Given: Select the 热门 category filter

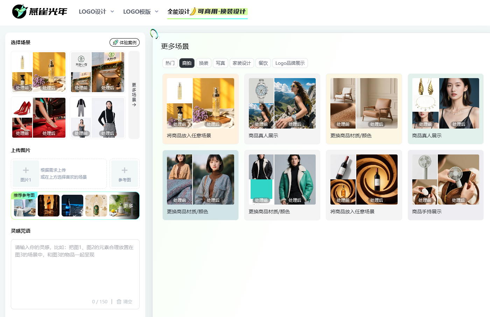Looking at the screenshot, I should click(170, 63).
